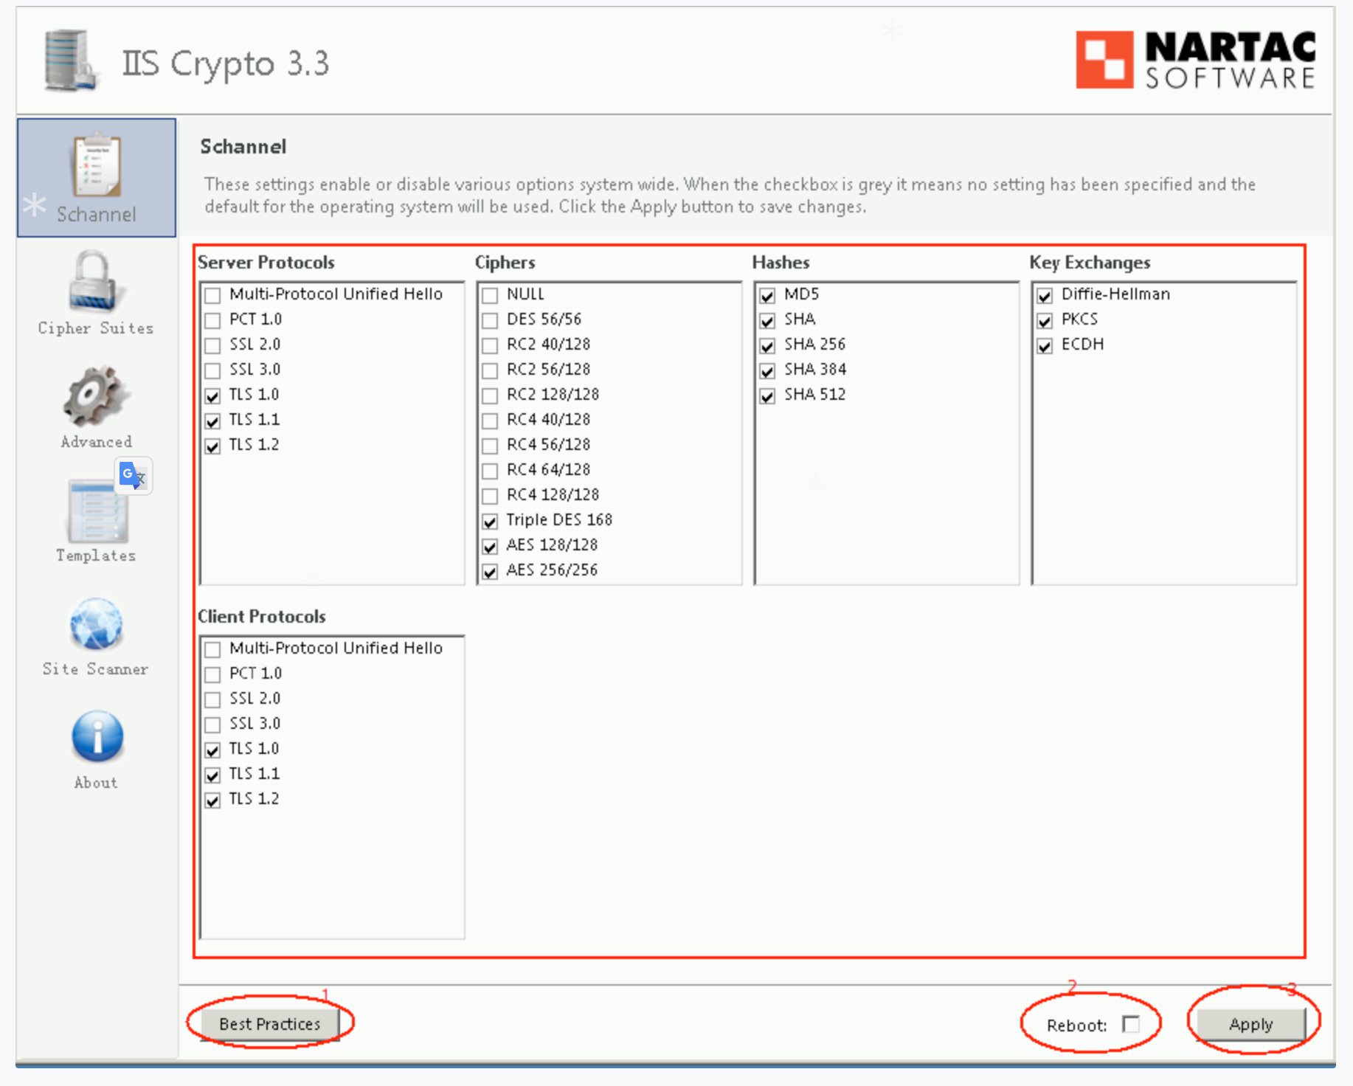
Task: Uncheck the ECDH key exchange
Action: [1045, 346]
